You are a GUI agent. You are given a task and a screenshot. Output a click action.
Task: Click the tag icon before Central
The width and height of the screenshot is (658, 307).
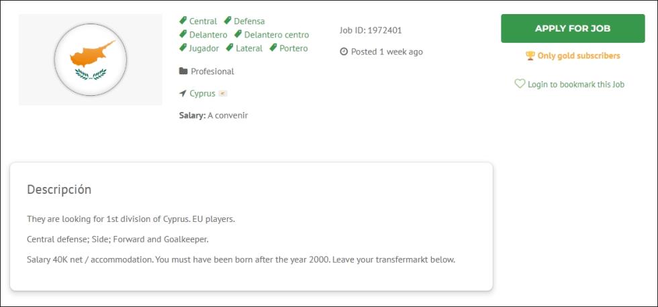point(183,20)
